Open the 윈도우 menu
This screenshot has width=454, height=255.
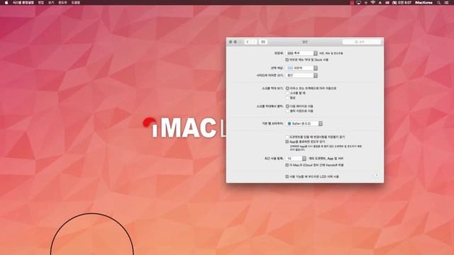pyautogui.click(x=62, y=3)
